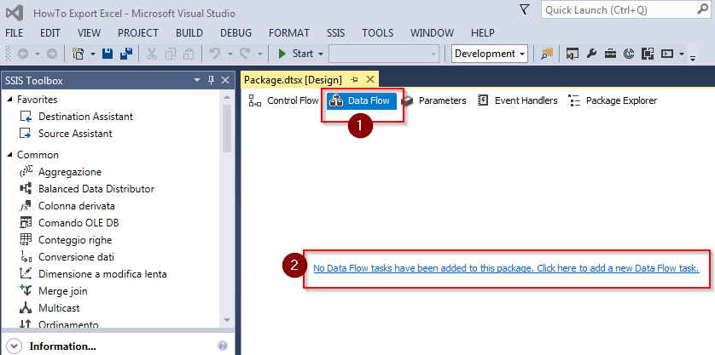
Task: Open the WINDOW menu
Action: 432,33
